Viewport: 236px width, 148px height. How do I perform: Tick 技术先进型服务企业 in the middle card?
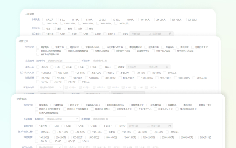pos(38,55)
